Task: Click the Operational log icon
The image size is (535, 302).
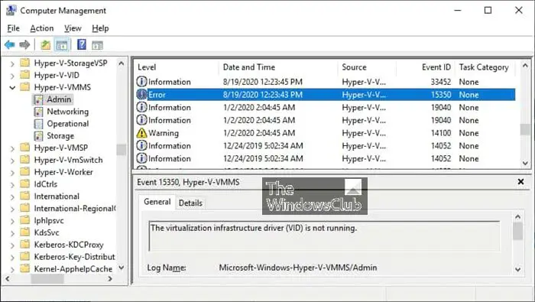Action: (38, 124)
